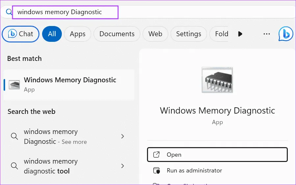
Task: Click magnifier icon beside 'windows memory Diagnostic' web result
Action: (14, 136)
